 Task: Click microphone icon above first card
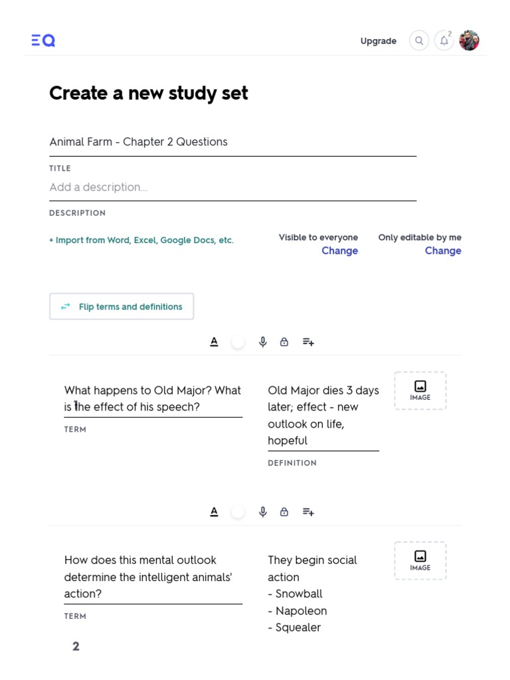(x=263, y=342)
